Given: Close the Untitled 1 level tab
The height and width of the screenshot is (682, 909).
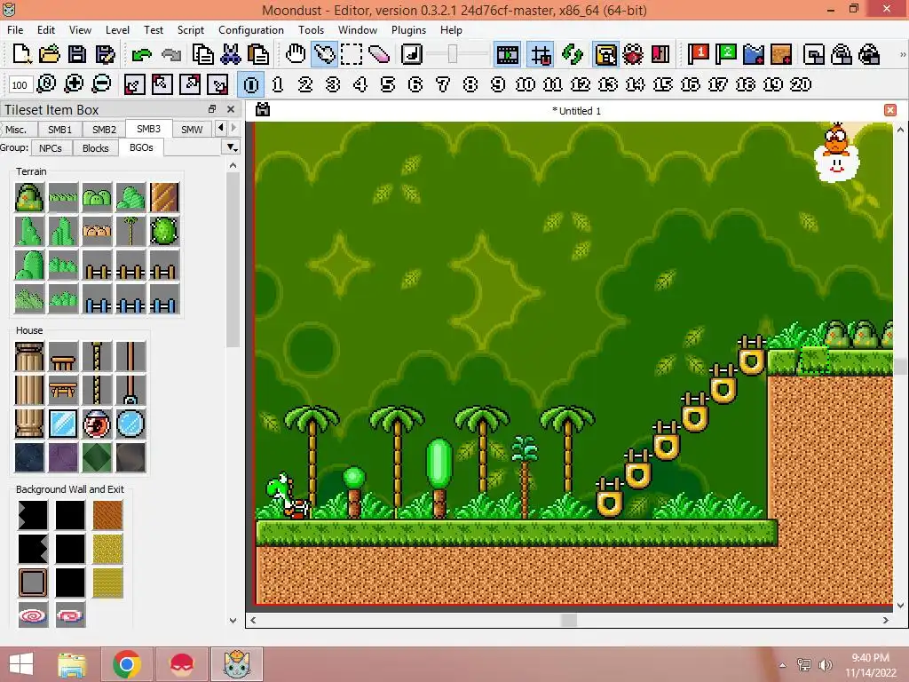Looking at the screenshot, I should point(890,110).
